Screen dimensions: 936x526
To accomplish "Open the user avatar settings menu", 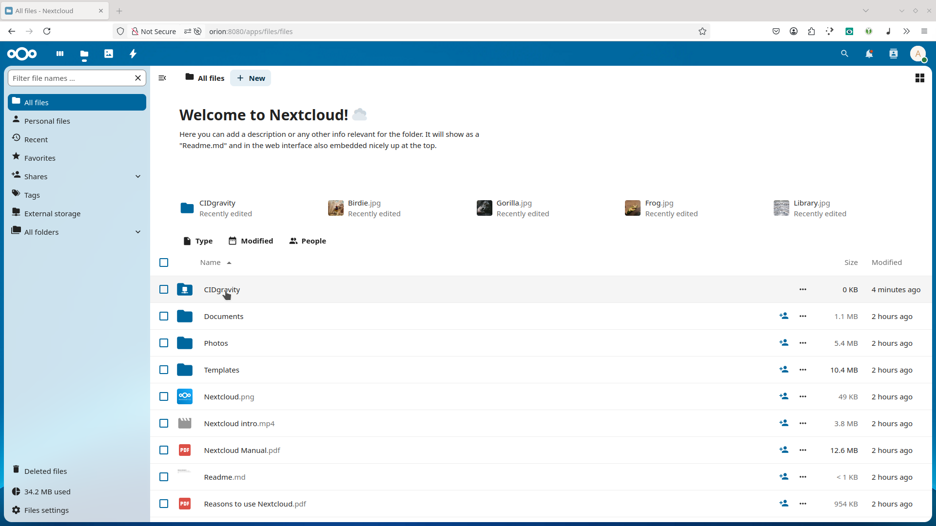I will pyautogui.click(x=918, y=54).
